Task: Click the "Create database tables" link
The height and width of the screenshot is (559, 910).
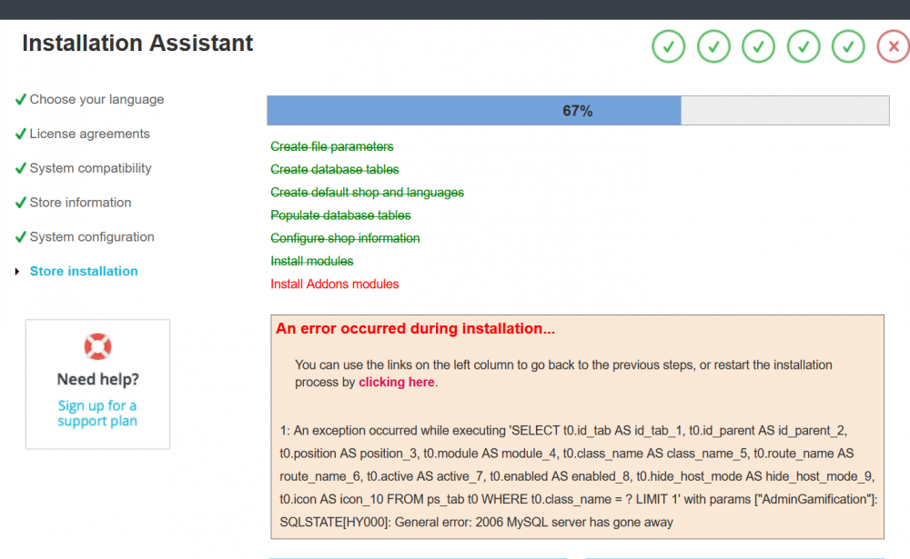Action: [334, 169]
